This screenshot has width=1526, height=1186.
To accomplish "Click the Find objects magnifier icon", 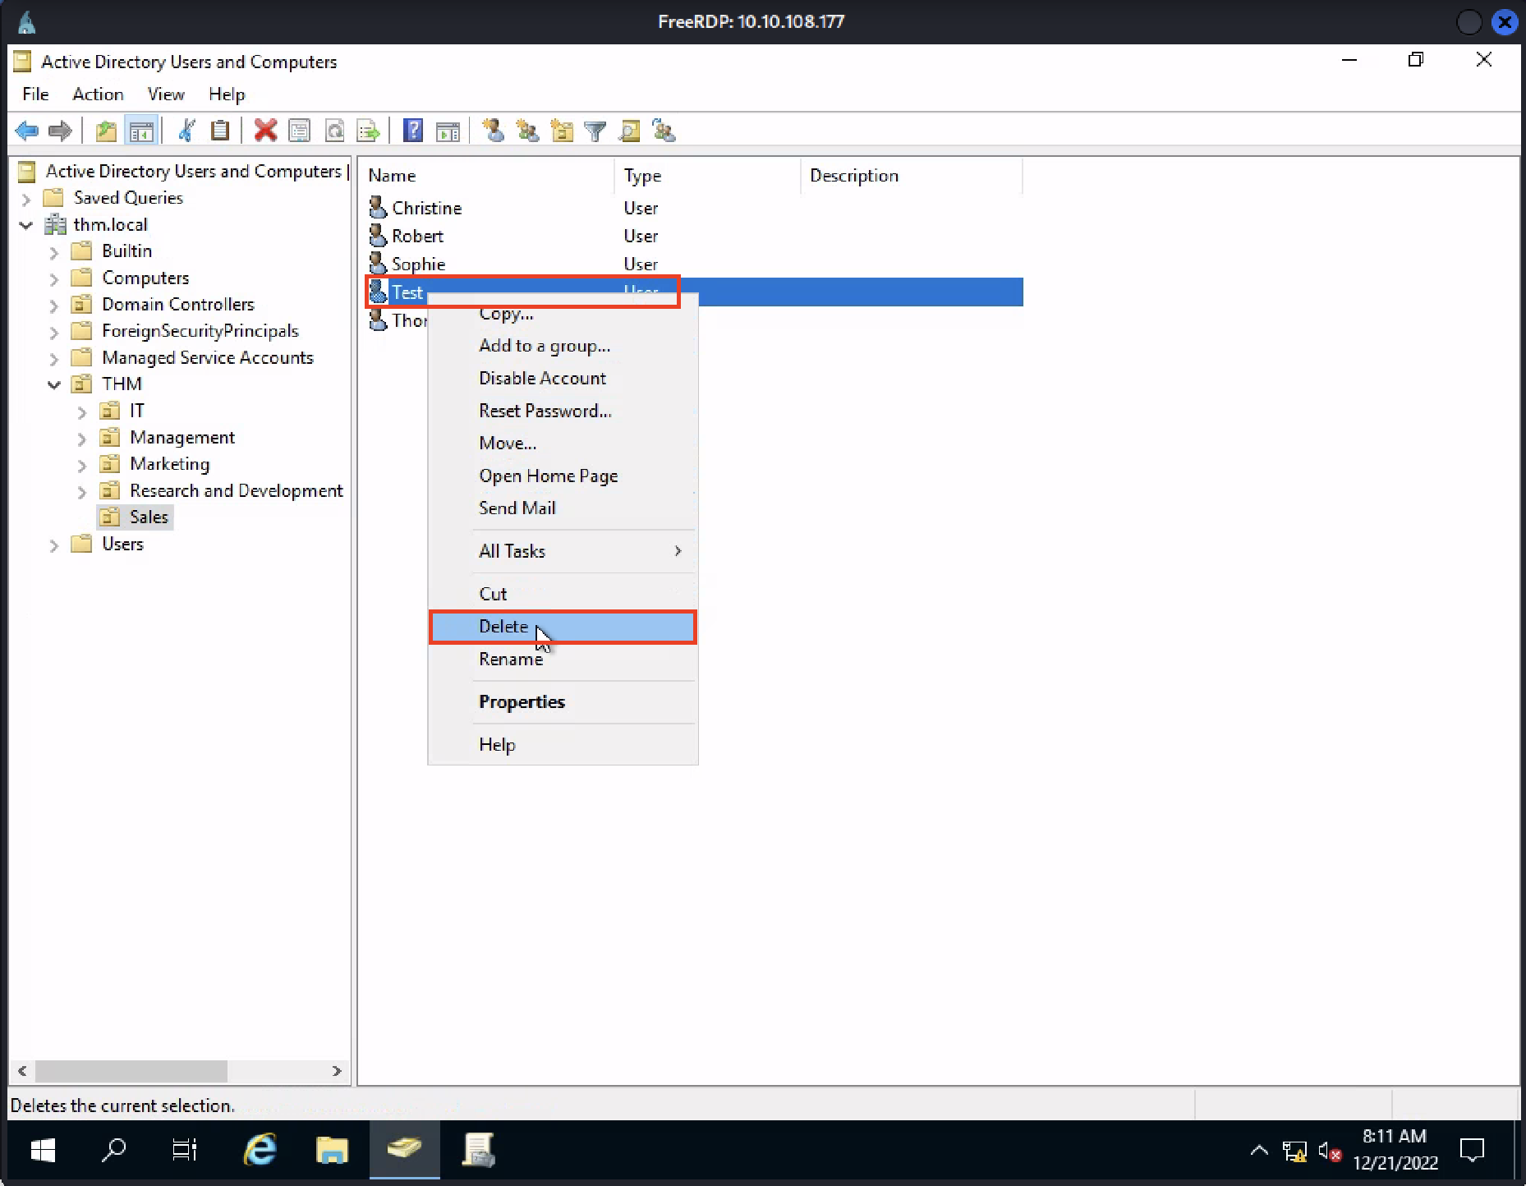I will (x=630, y=131).
